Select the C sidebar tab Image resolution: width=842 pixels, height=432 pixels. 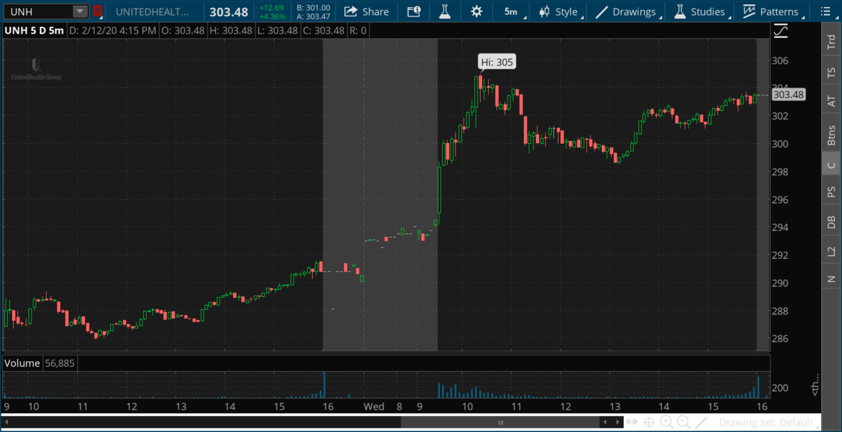[x=831, y=166]
